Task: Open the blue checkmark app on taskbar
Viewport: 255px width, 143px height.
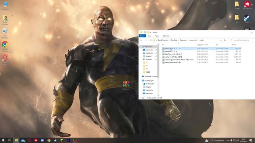Action: (55, 140)
